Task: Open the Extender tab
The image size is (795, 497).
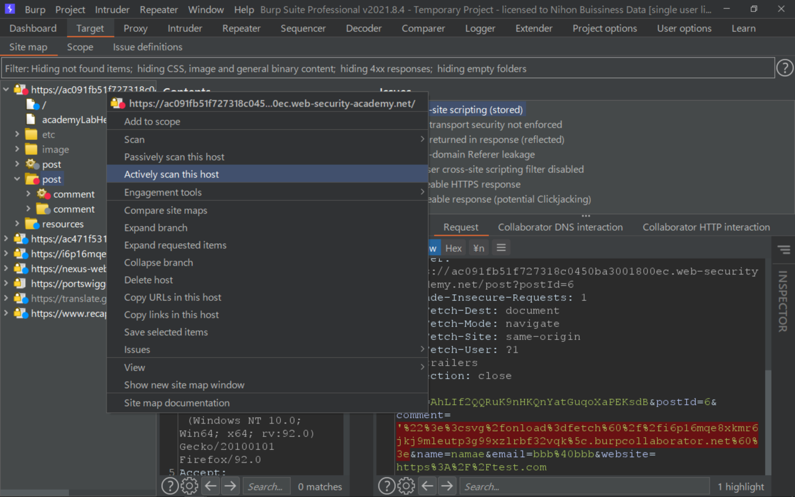Action: coord(534,28)
